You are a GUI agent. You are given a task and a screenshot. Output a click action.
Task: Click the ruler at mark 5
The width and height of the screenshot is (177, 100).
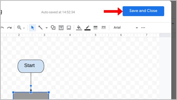(x=95, y=35)
